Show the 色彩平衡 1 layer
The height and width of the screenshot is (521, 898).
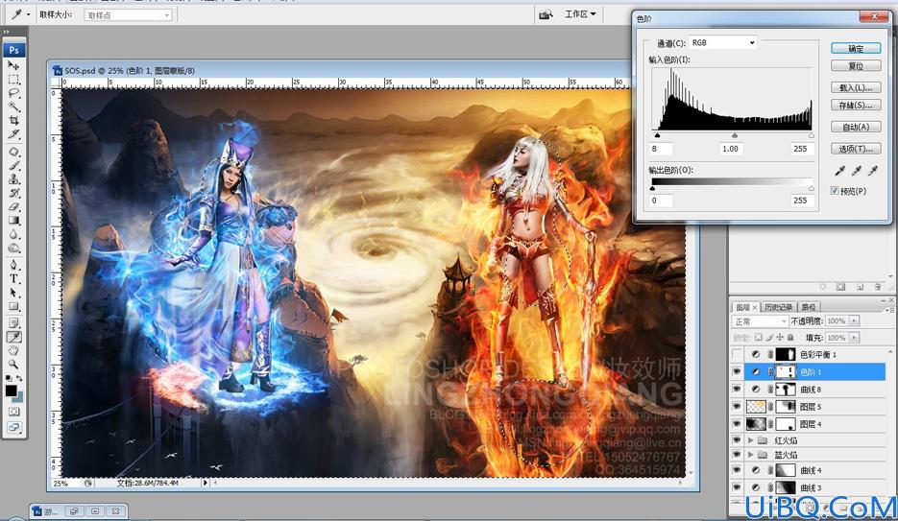(x=737, y=355)
